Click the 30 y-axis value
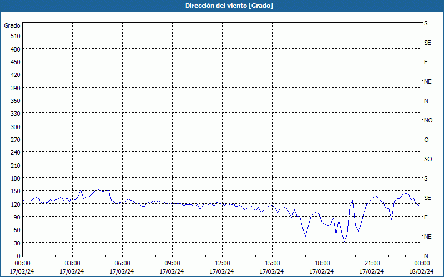Image resolution: width=444 pixels, height=277 pixels. tap(17, 243)
